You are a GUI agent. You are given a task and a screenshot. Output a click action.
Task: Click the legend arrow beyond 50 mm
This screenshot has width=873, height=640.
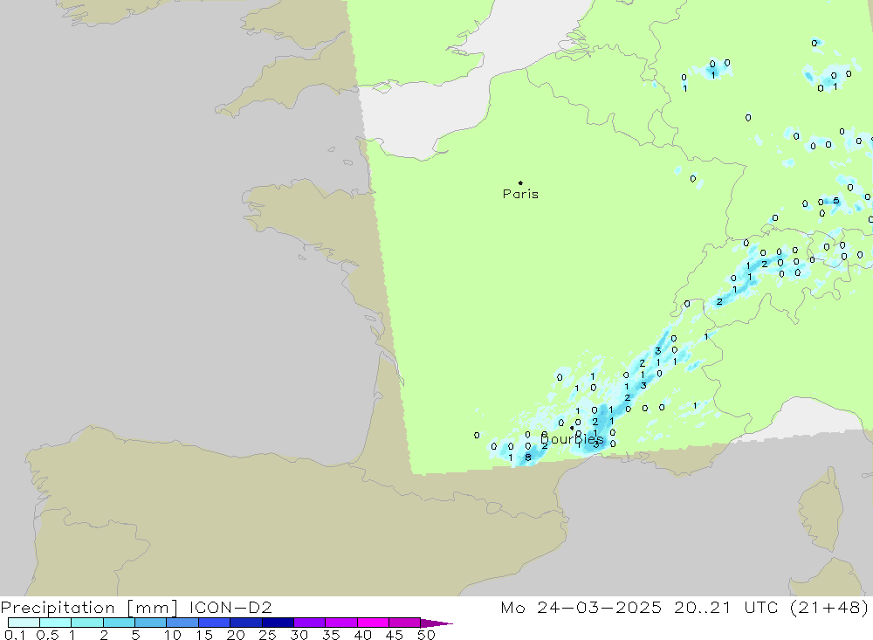(436, 623)
